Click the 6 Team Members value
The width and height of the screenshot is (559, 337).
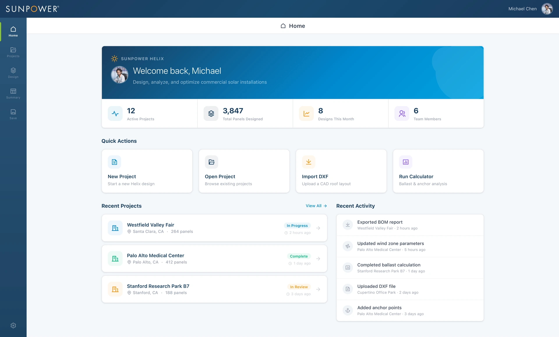[x=416, y=111]
